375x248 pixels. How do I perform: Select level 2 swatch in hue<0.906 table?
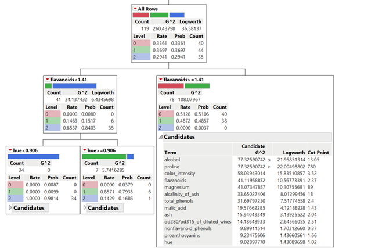(15, 199)
